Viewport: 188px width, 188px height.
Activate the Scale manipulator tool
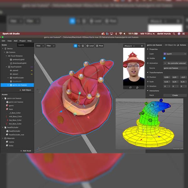(83, 46)
